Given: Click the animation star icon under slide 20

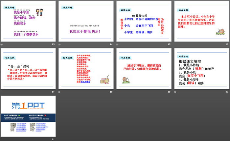Looking at the screenshot, I should pyautogui.click(x=175, y=91).
